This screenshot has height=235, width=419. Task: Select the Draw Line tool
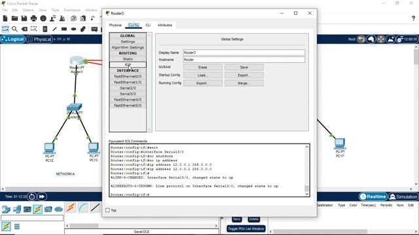tap(54, 29)
